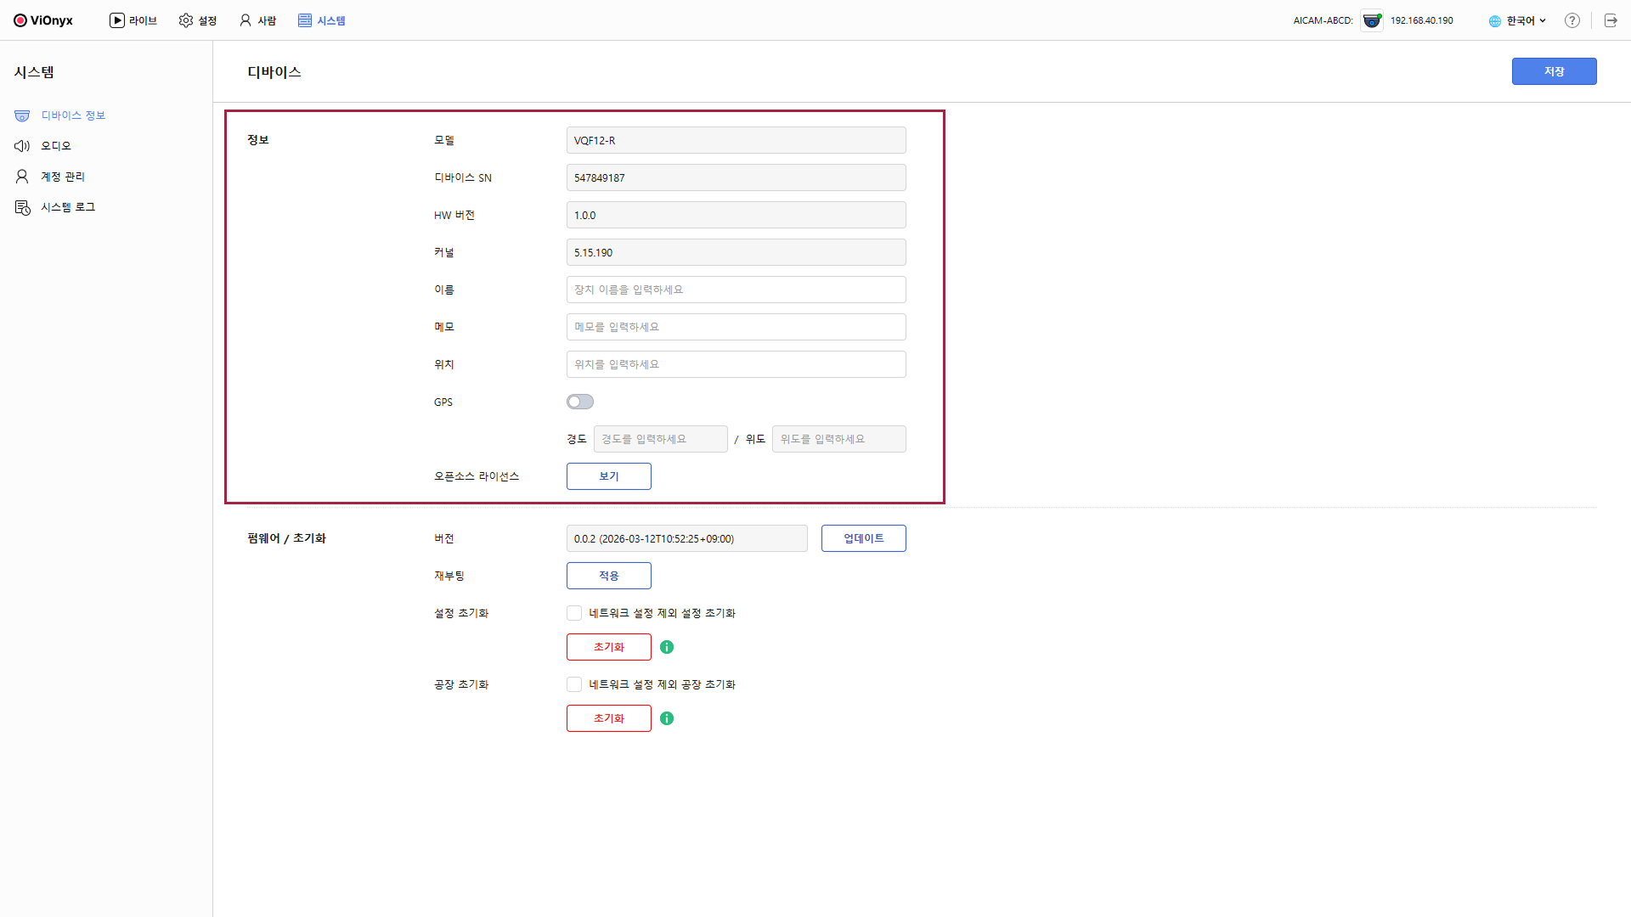This screenshot has height=917, width=1631.
Task: Open the camera device thumbnail icon
Action: click(x=1371, y=20)
